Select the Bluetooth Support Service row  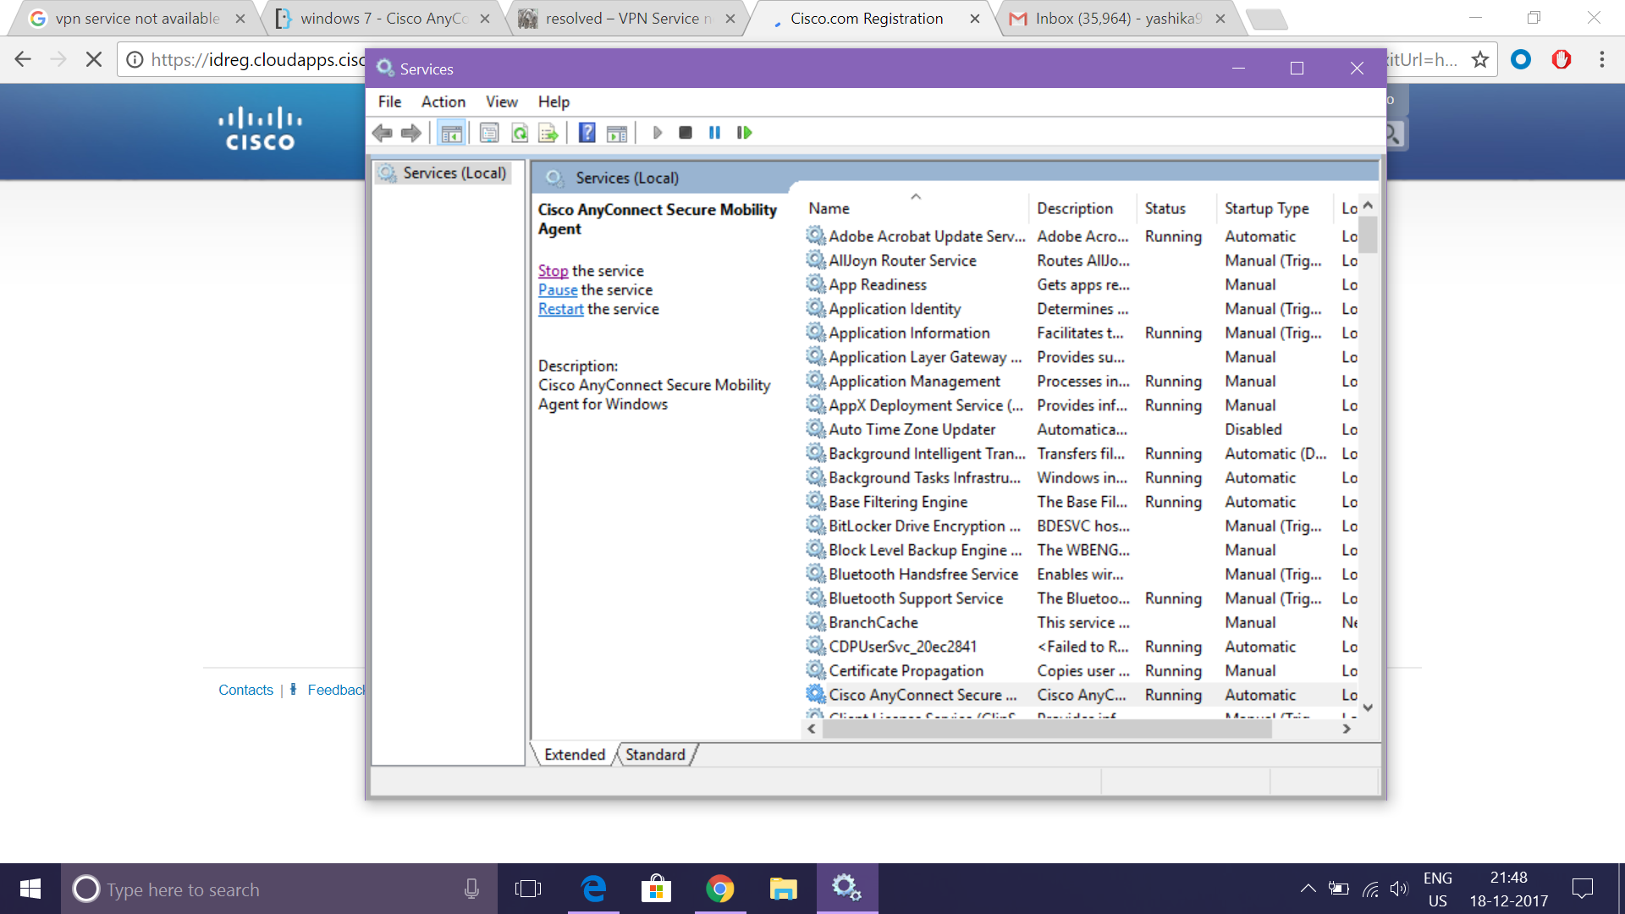pyautogui.click(x=915, y=598)
